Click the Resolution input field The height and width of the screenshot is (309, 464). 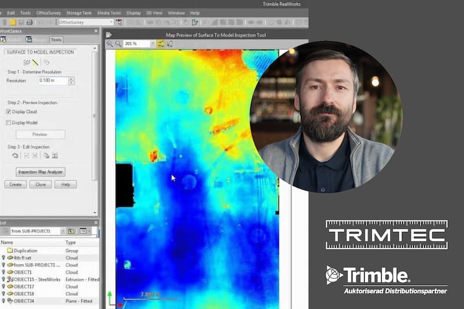(53, 81)
